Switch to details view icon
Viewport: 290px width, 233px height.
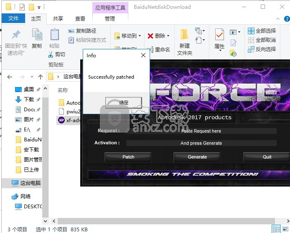tap(277, 229)
